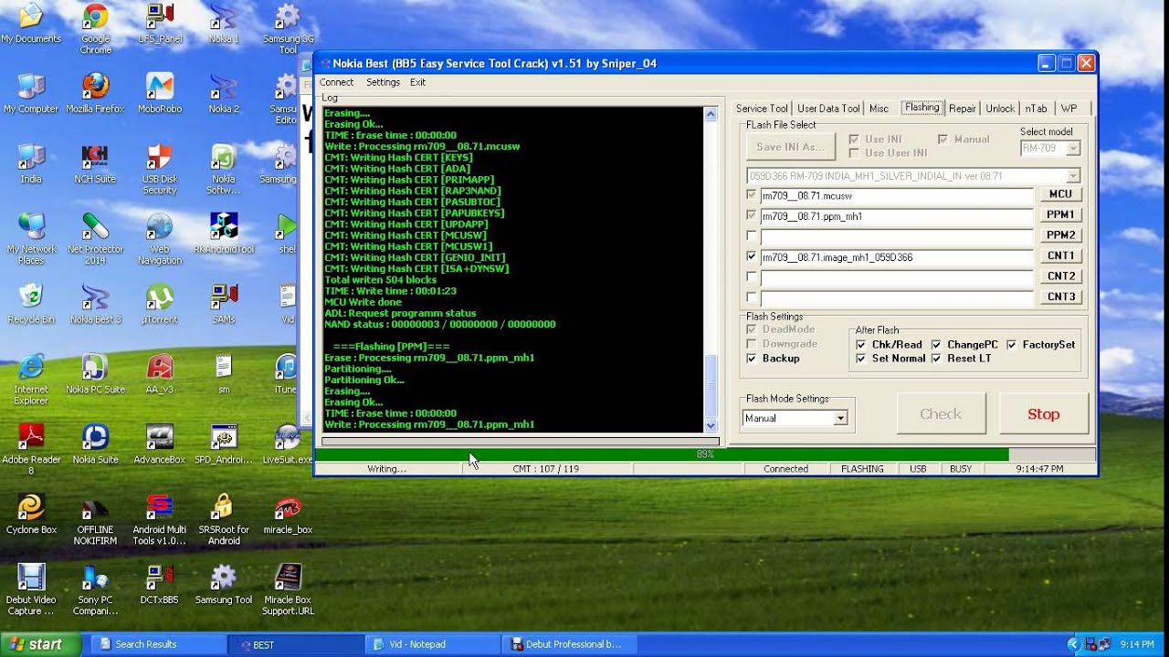Screen dimensions: 1169x657
Task: Click the Stop button
Action: (x=1044, y=414)
